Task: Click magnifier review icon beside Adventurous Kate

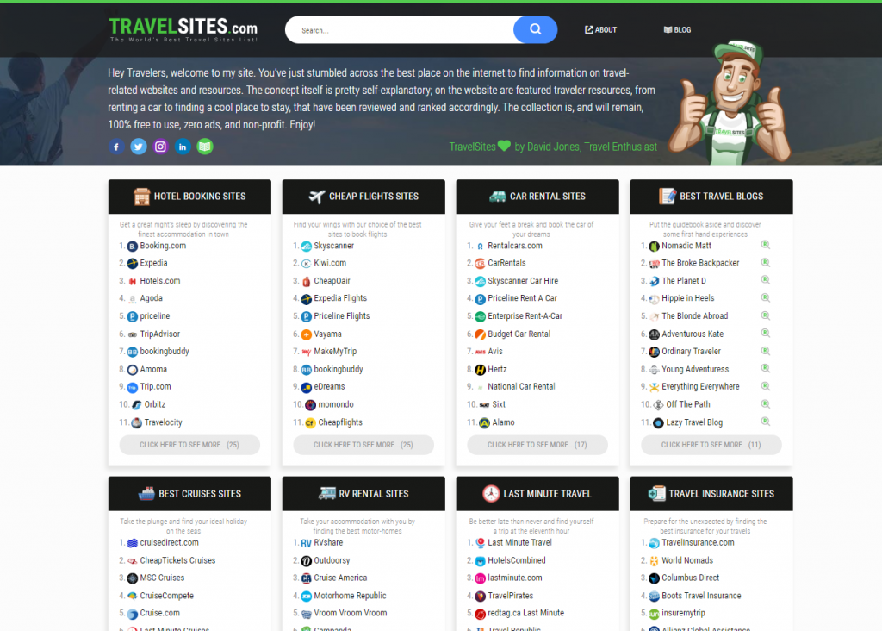Action: 765,333
